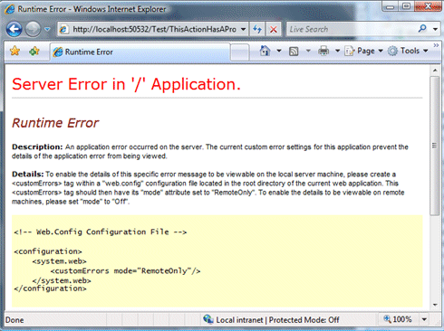Open the recent pages dropdown arrow
This screenshot has width=444, height=331.
pyautogui.click(x=47, y=29)
